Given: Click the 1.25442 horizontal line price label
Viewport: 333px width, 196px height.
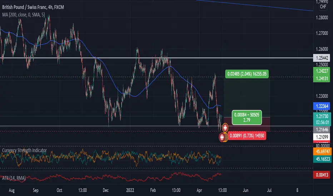Looking at the screenshot, I should tap(322, 58).
